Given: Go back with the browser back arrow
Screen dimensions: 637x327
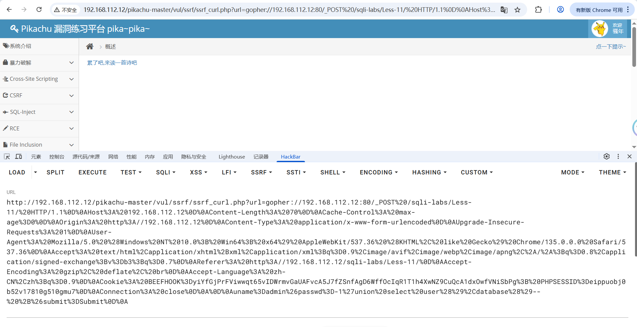Looking at the screenshot, I should click(9, 10).
